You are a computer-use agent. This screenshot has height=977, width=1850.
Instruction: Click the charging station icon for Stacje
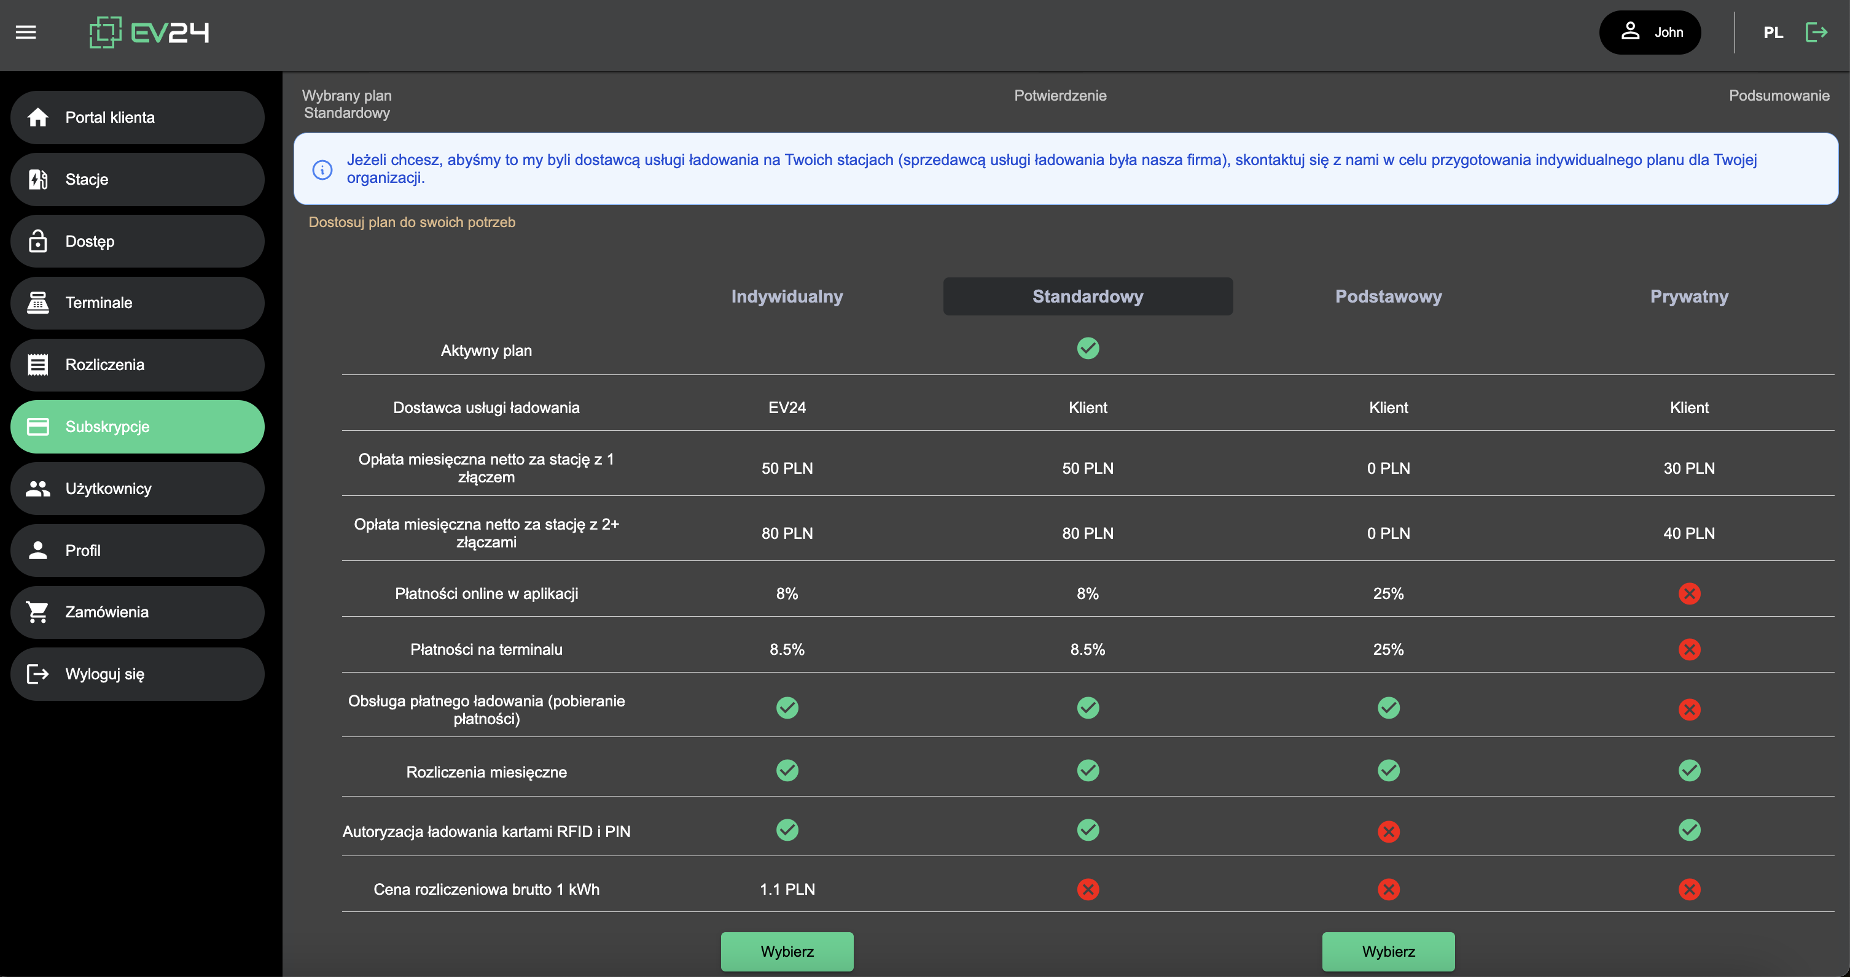[x=38, y=179]
